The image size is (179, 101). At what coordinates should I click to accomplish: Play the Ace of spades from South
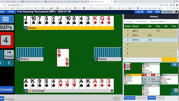[83, 84]
